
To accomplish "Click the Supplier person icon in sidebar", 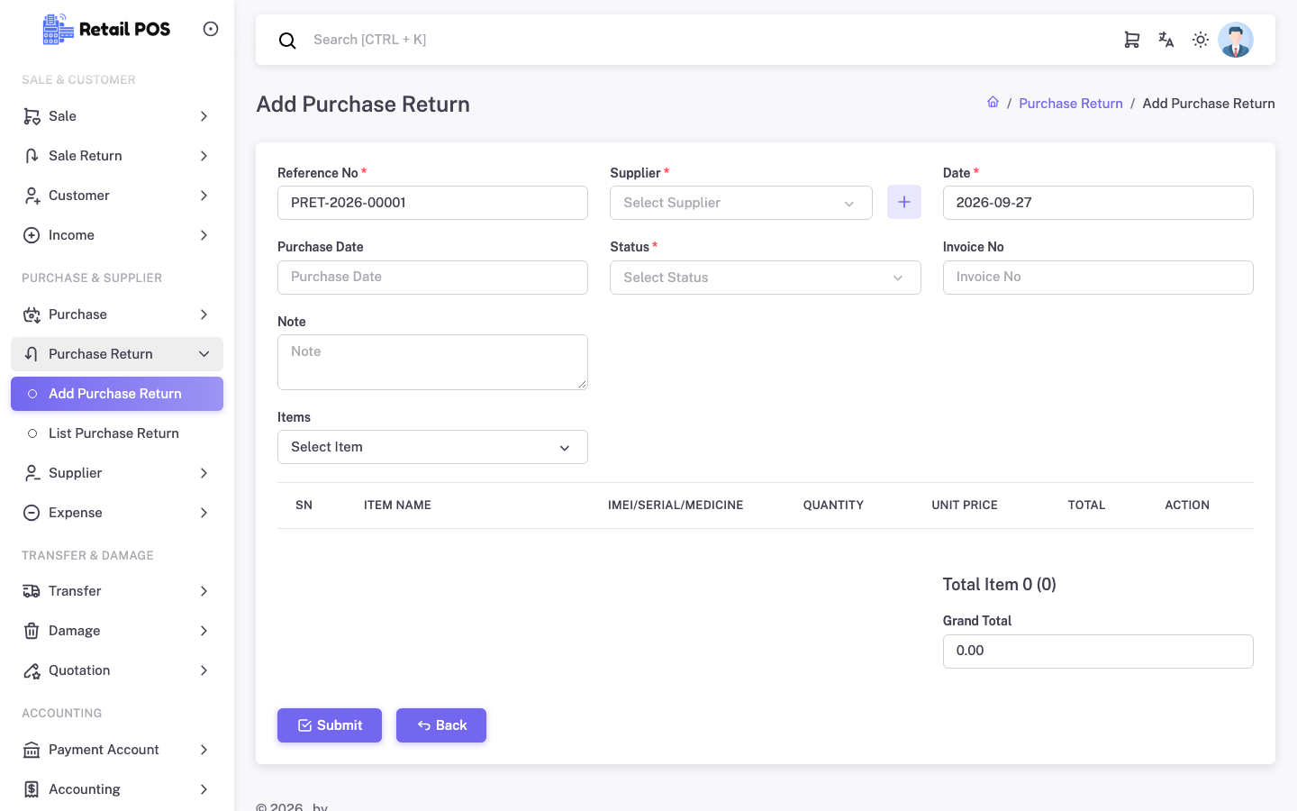I will click(32, 473).
